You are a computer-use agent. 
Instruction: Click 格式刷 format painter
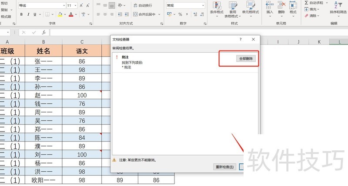click(x=6, y=17)
